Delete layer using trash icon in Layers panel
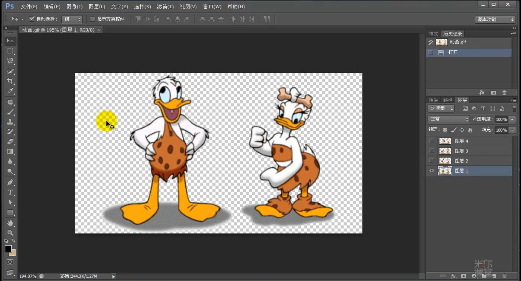 click(504, 276)
